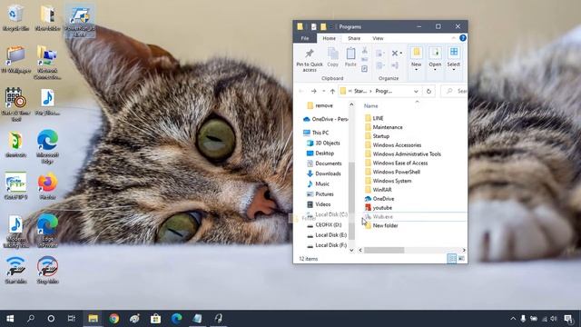Viewport: 581px width, 327px height.
Task: Open Google Chrome from the taskbar
Action: tap(114, 319)
